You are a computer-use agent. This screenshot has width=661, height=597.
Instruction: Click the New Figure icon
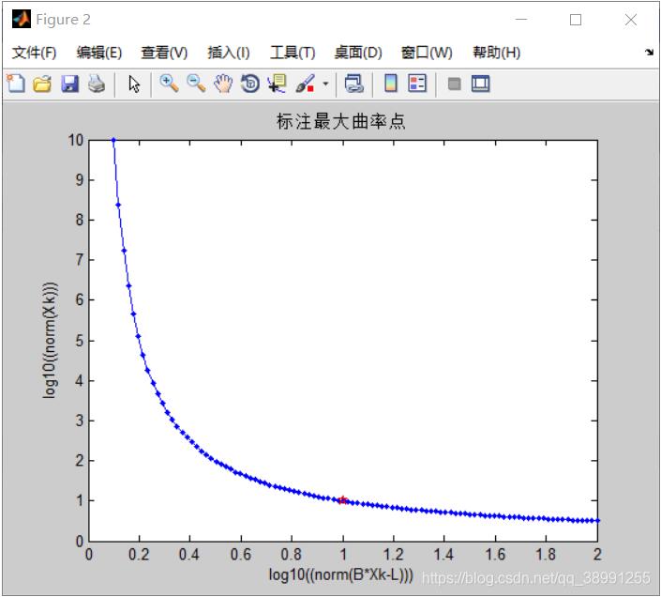[16, 84]
